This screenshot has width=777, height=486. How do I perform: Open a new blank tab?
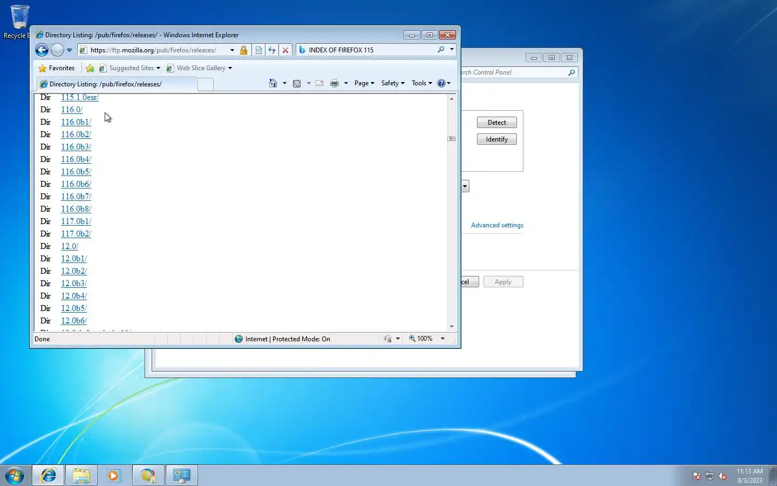tap(206, 84)
